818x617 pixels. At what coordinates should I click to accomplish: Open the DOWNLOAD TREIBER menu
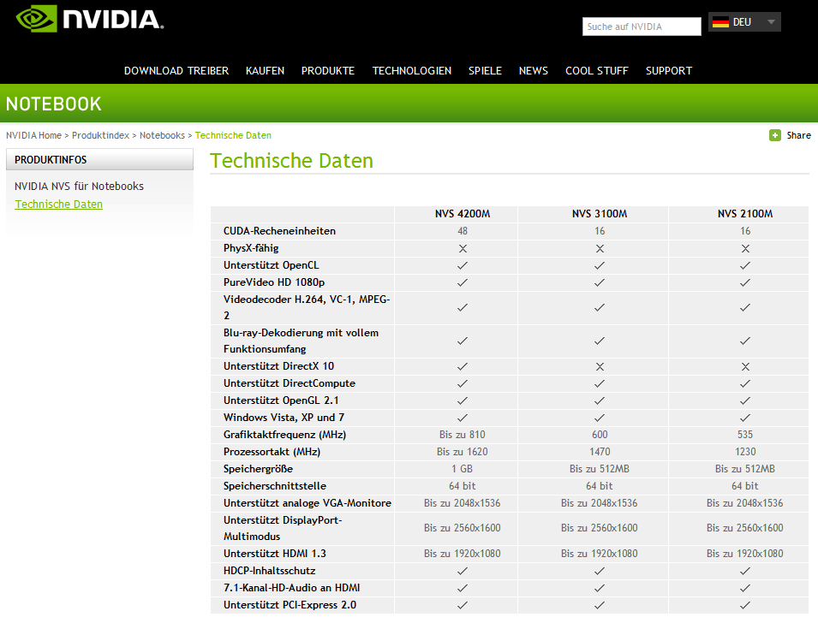(x=176, y=71)
